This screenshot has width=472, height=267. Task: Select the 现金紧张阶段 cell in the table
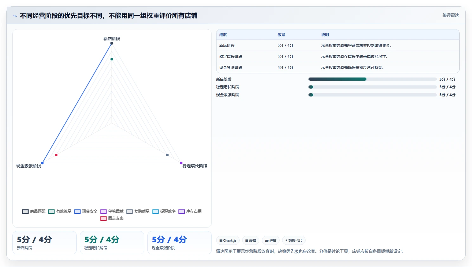[231, 68]
